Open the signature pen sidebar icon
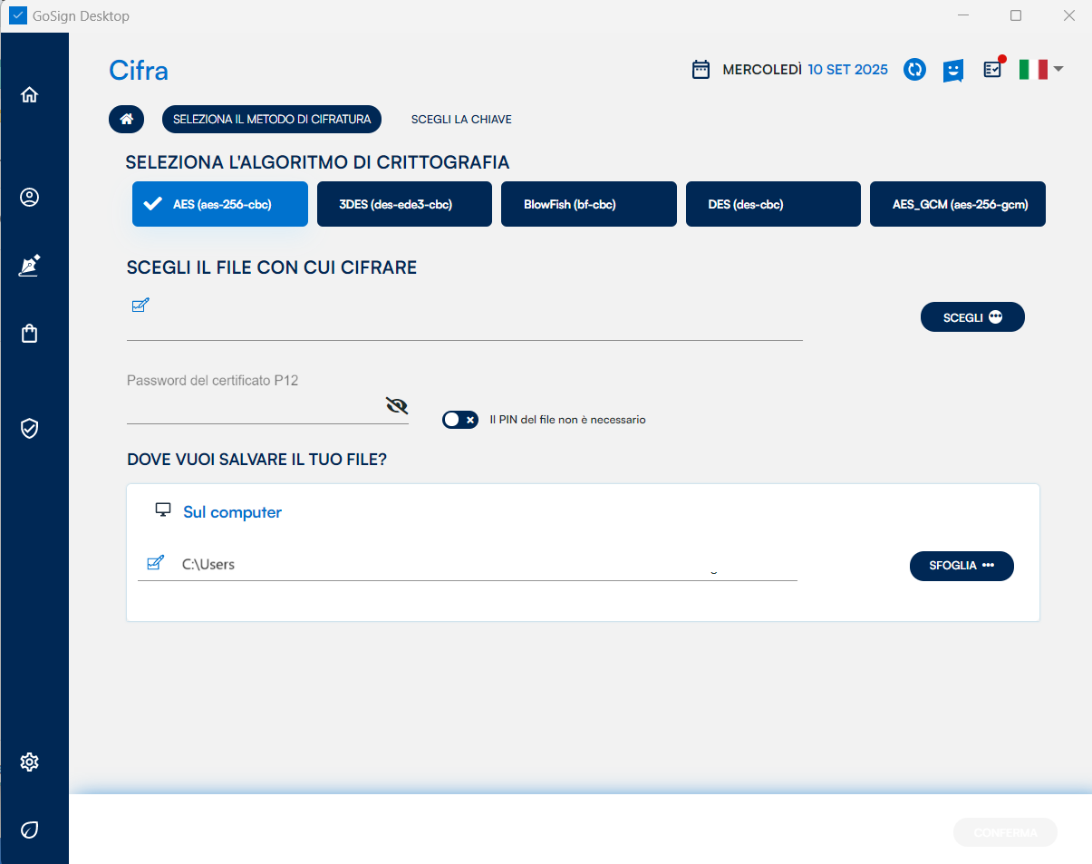 pos(30,266)
